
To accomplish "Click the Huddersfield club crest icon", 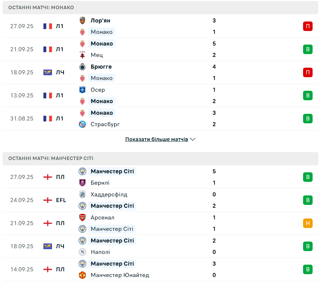I will [x=82, y=194].
